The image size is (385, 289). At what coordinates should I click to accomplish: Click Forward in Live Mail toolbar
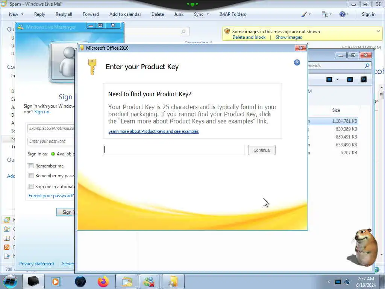click(x=91, y=14)
